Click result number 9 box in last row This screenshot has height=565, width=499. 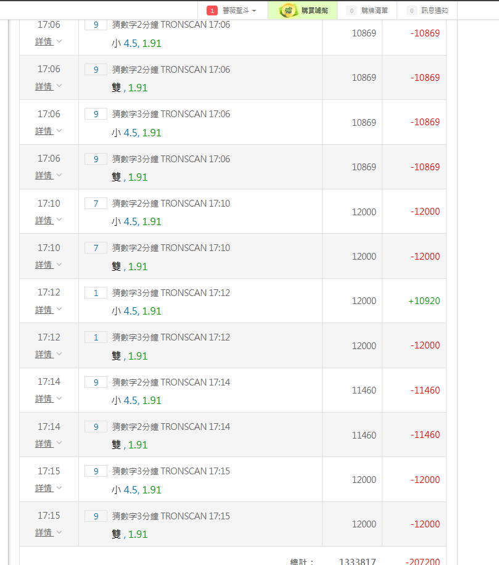[96, 516]
